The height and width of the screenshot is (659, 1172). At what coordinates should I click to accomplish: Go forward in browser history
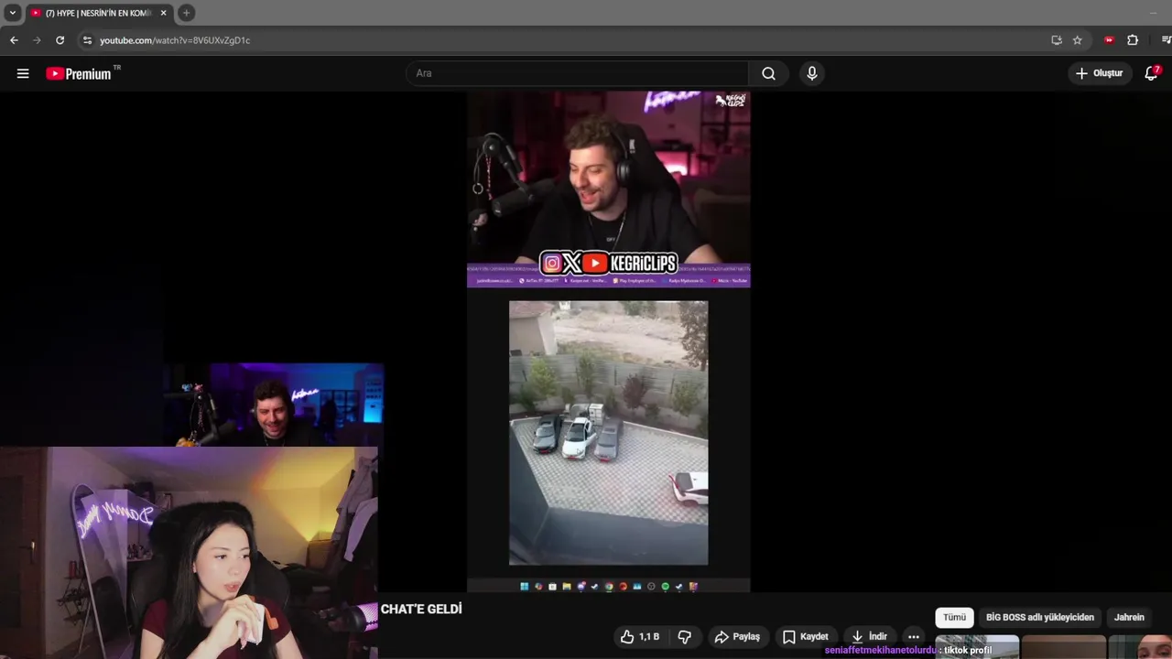tap(37, 40)
